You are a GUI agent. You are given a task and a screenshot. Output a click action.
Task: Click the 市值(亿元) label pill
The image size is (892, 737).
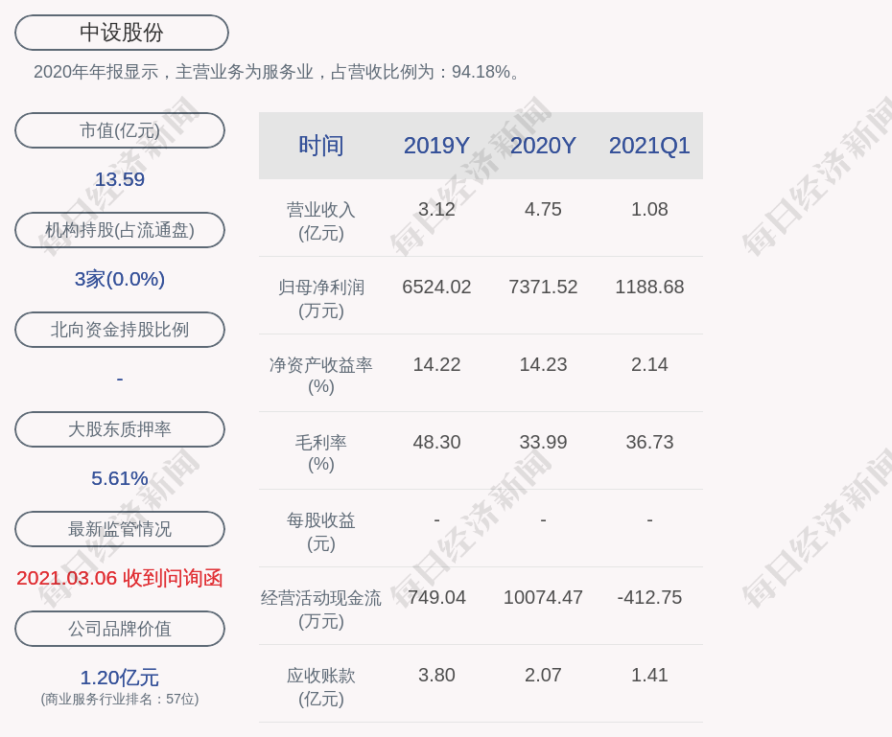point(120,130)
